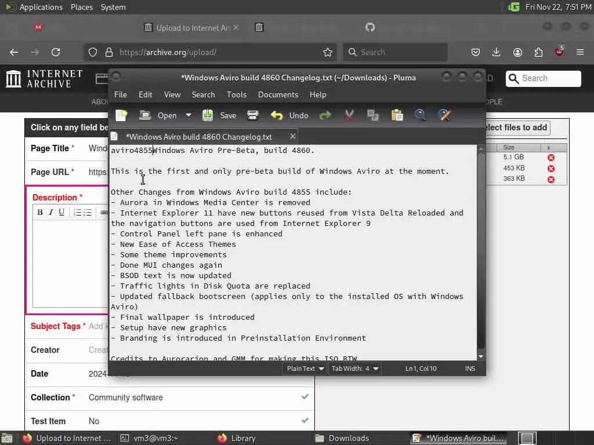Insert bulleted list in Description editor
Screen dimensions: 594x445
88,212
